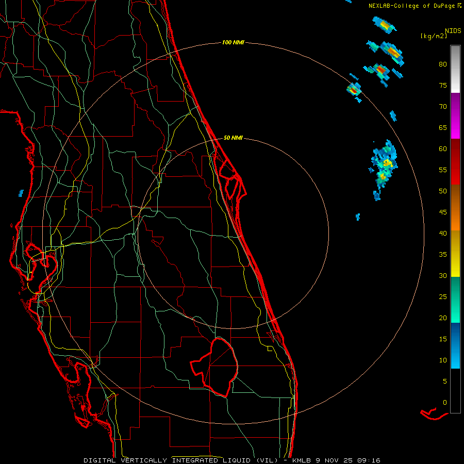The height and width of the screenshot is (464, 464).
Task: Click the scale value 40
Action: pos(443,233)
